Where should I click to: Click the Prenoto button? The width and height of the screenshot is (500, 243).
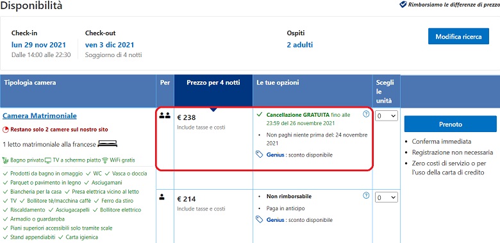coord(450,124)
